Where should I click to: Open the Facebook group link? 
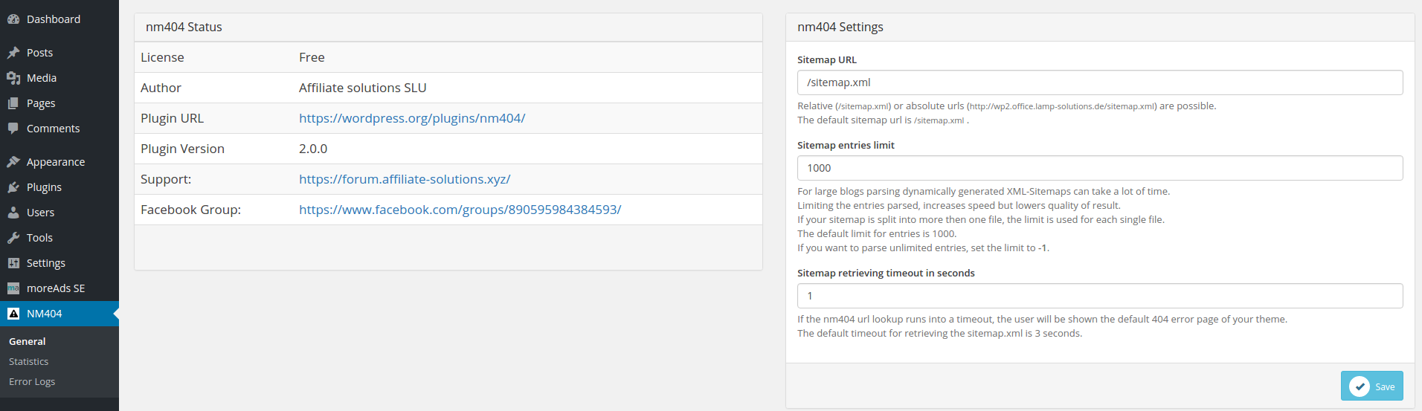click(x=460, y=210)
